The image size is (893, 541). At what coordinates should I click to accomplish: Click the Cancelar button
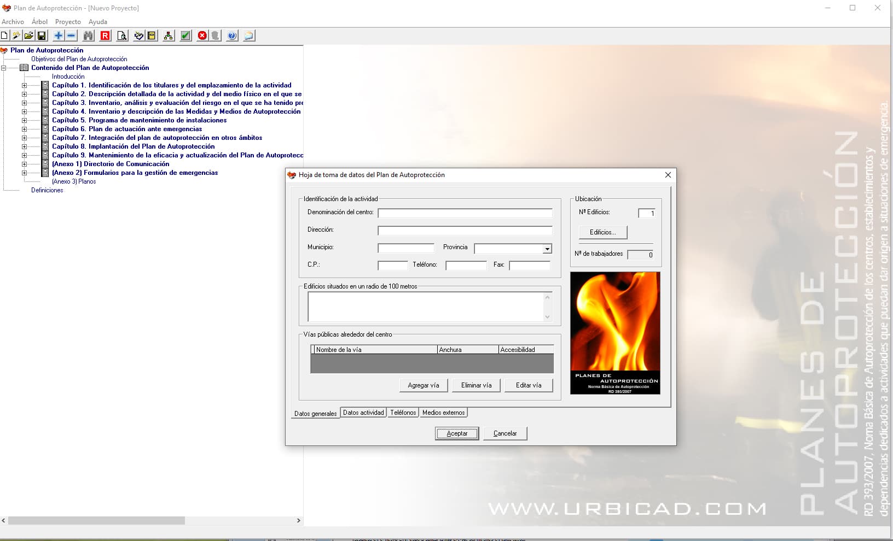point(505,433)
